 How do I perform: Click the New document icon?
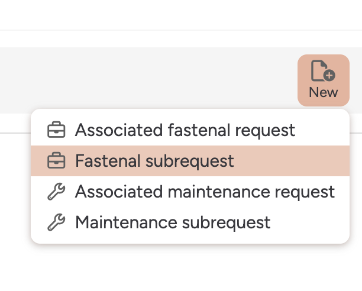pos(321,70)
